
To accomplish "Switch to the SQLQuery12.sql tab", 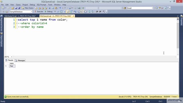I will pyautogui.click(x=20, y=16).
